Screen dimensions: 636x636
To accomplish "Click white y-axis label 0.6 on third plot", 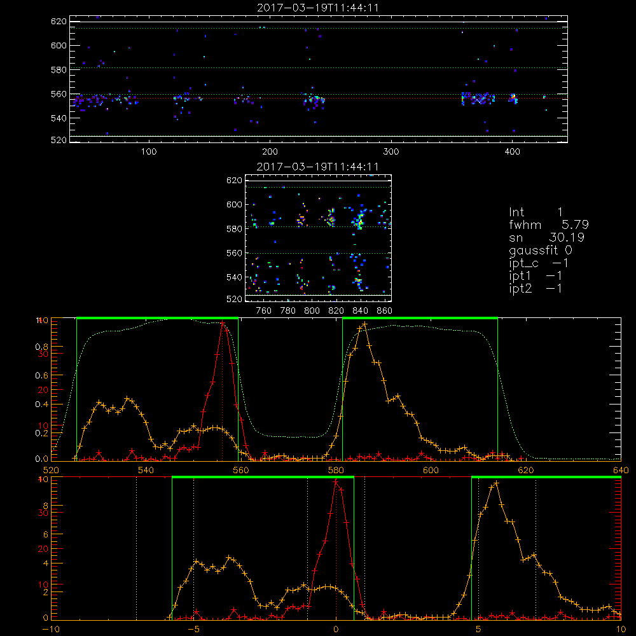I will point(41,376).
